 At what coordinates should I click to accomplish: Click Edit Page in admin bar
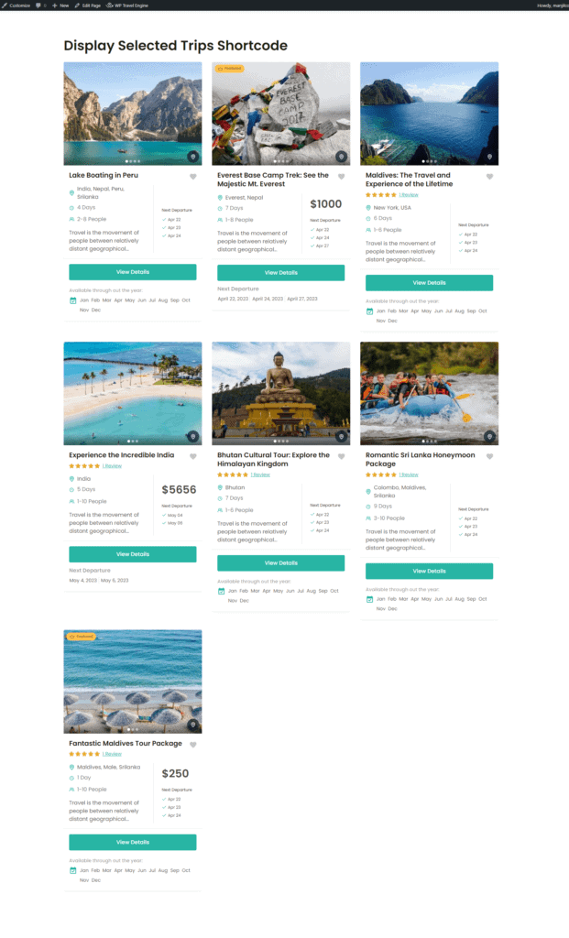pos(87,5)
